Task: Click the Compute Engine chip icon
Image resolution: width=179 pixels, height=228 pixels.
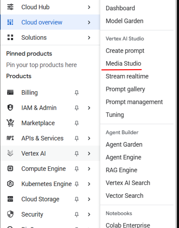Action: [10, 169]
